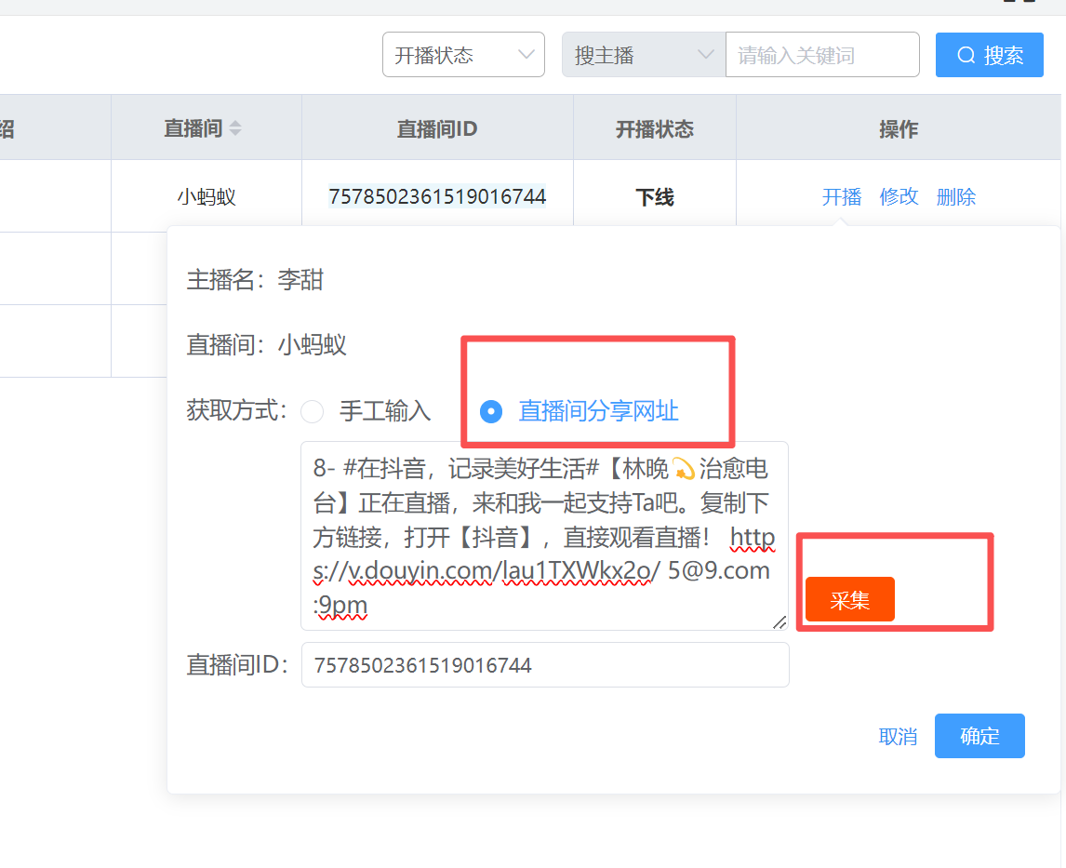Grab the text area resize handle
The height and width of the screenshot is (868, 1066).
tap(780, 621)
